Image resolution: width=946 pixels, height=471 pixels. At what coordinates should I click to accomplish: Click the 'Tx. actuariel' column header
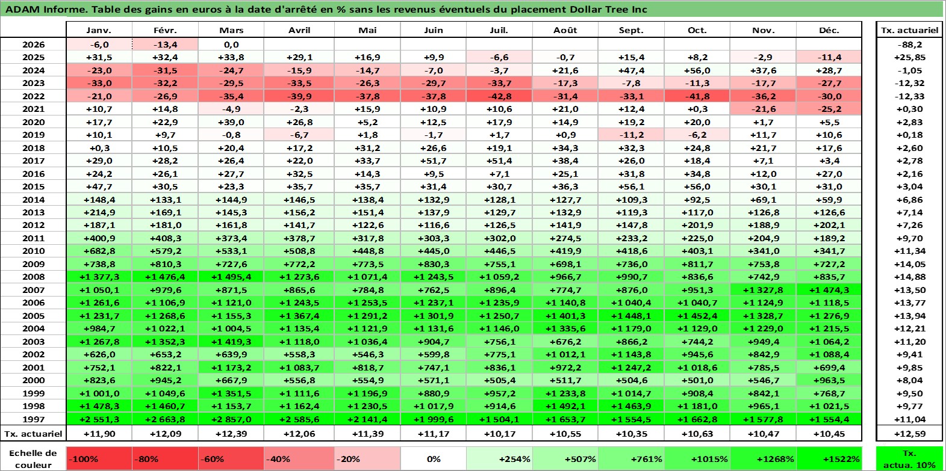pos(910,30)
